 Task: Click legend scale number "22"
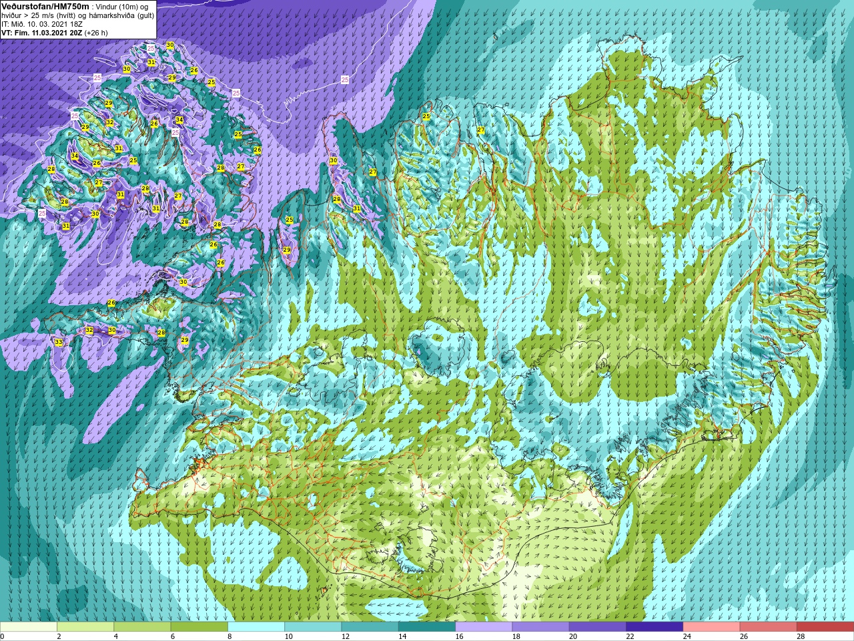tap(630, 637)
